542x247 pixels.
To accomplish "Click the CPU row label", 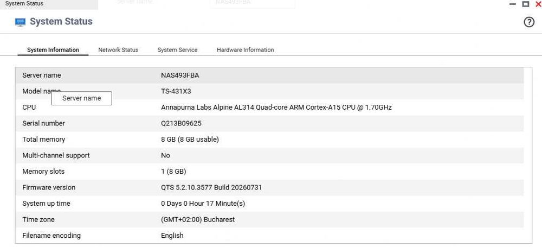I will (x=29, y=107).
